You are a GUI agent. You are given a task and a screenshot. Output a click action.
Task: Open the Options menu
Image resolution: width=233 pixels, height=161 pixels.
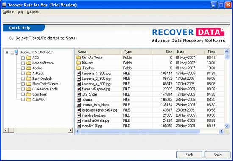pos(8,12)
